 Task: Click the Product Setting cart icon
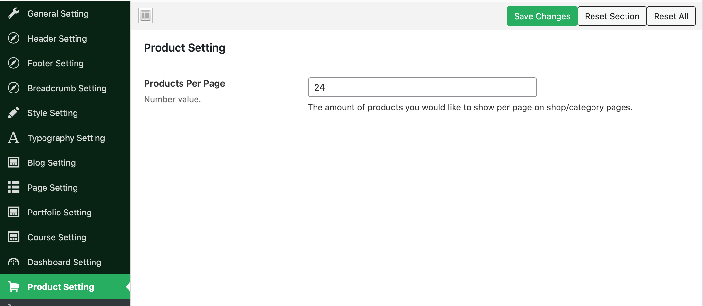[14, 287]
